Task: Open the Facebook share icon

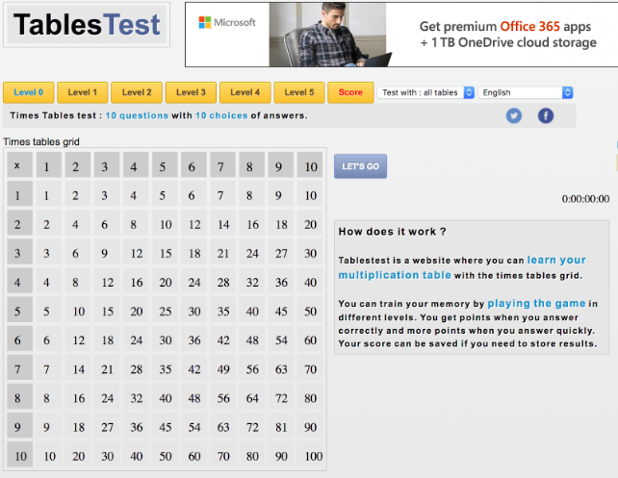Action: [x=546, y=115]
